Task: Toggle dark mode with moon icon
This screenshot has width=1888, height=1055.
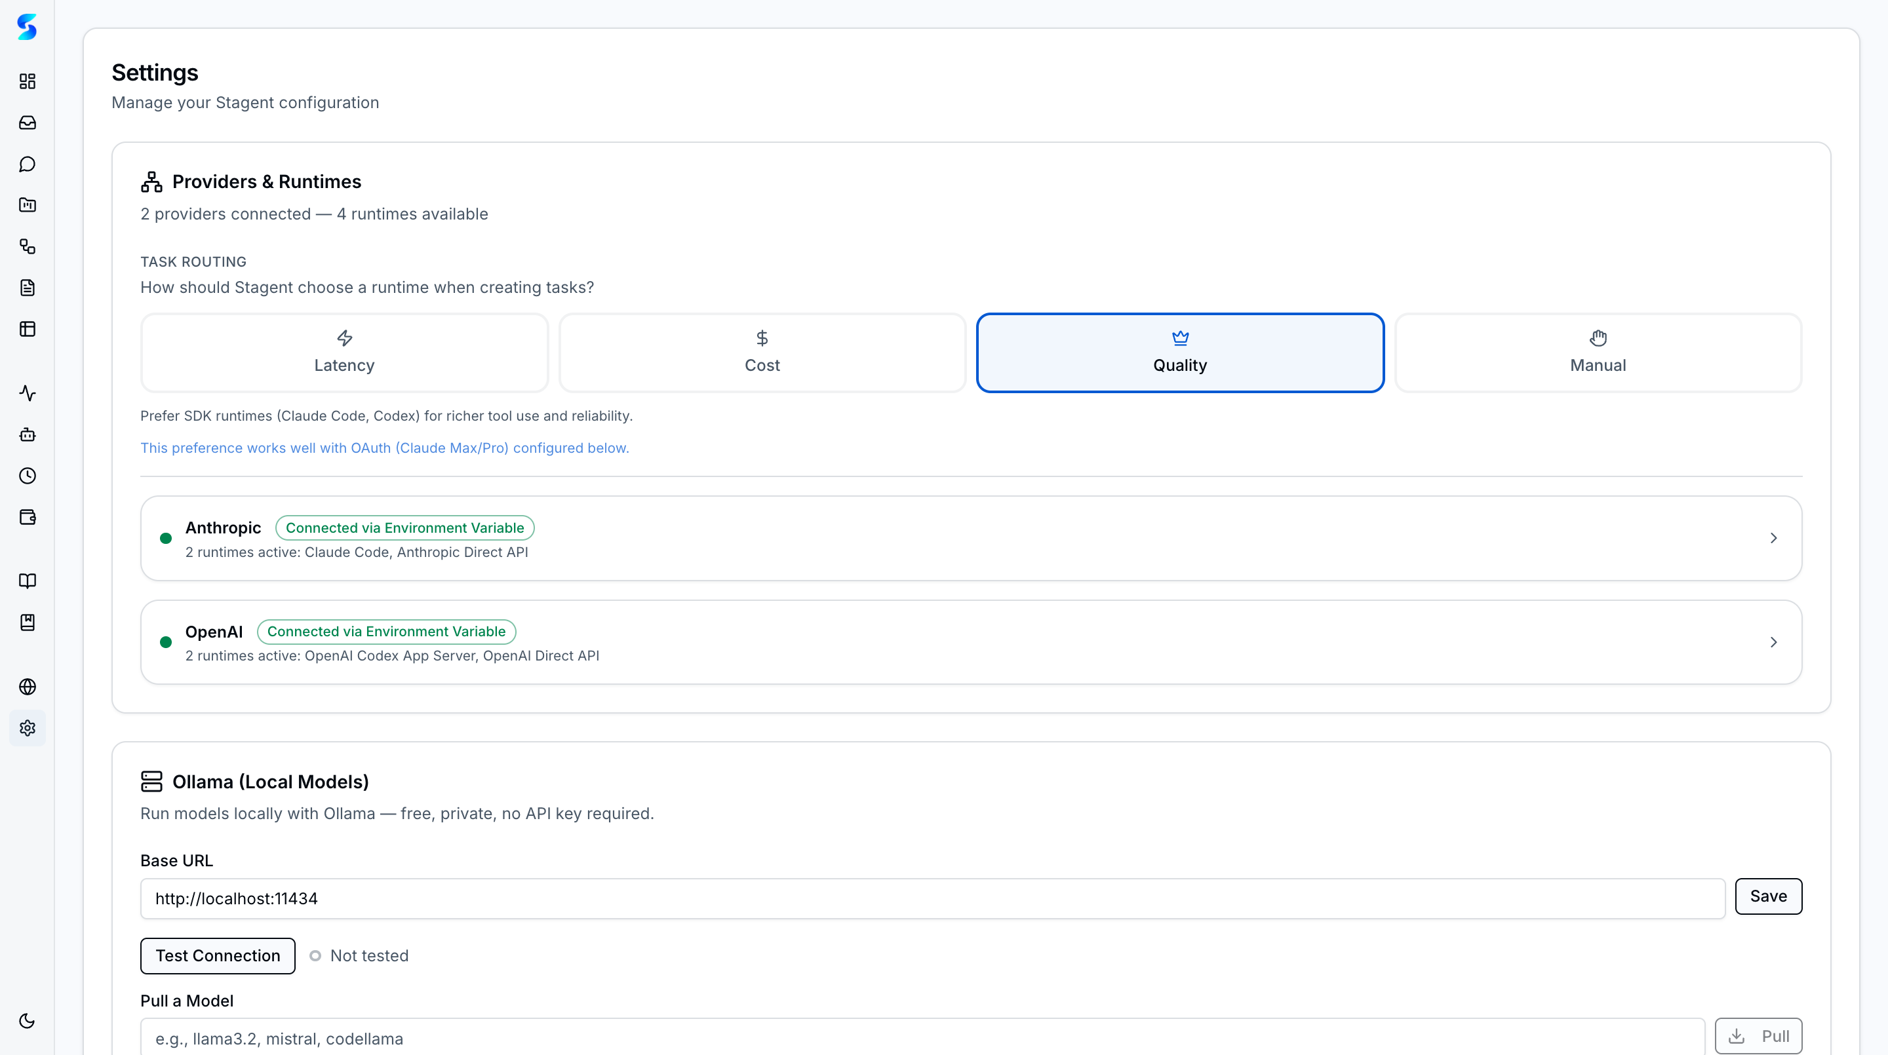Action: [27, 1020]
